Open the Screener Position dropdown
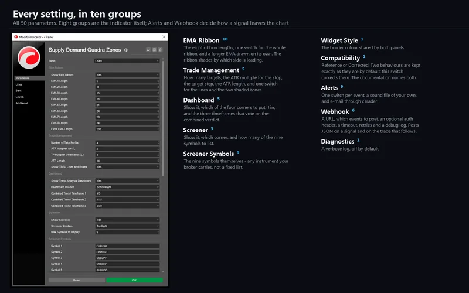This screenshot has height=293, width=469. (x=127, y=226)
